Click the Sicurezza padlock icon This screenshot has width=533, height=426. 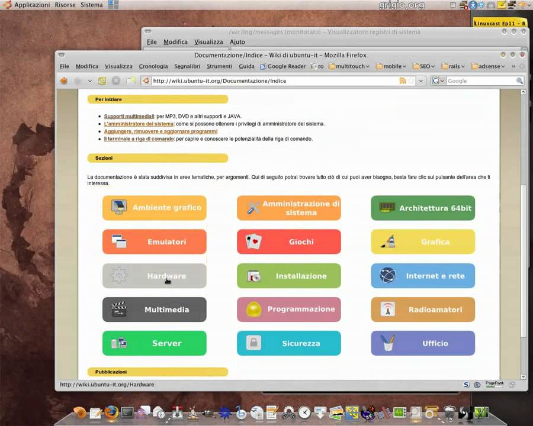click(x=253, y=343)
